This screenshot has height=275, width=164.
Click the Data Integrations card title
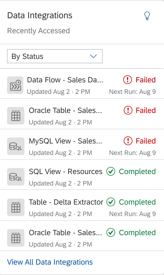[x=40, y=16]
